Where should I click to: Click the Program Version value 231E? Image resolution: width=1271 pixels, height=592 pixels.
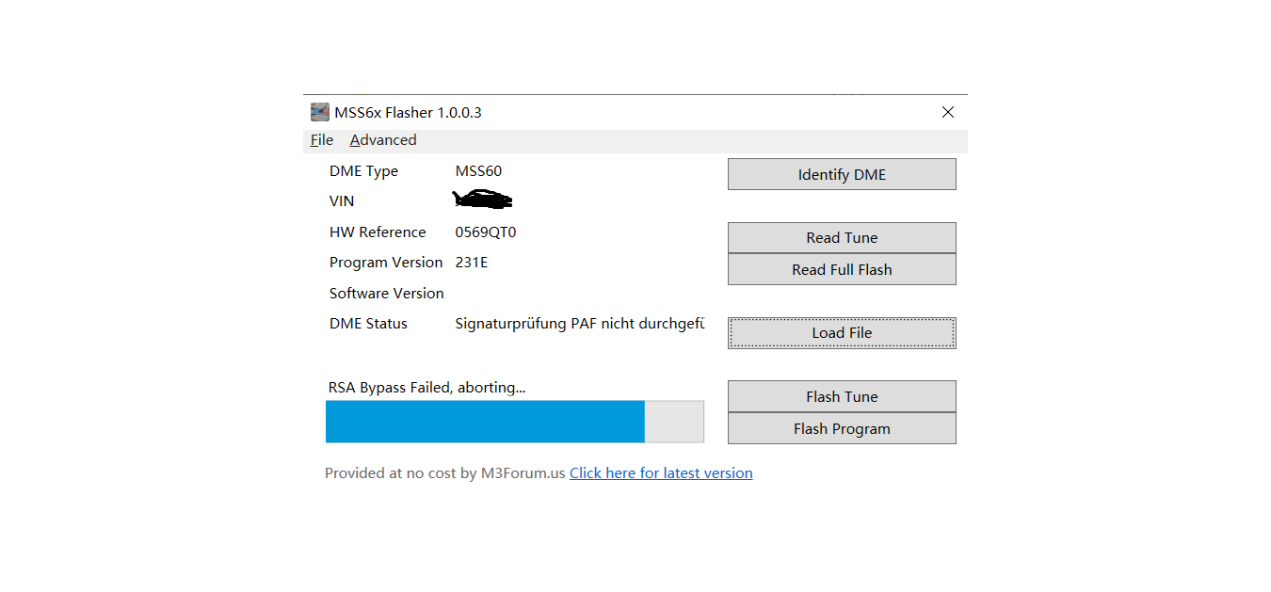pos(471,263)
